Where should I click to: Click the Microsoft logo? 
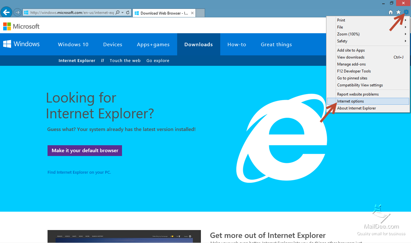21,27
